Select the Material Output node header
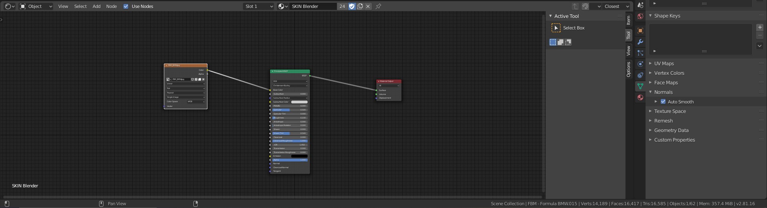767x208 pixels. point(389,81)
